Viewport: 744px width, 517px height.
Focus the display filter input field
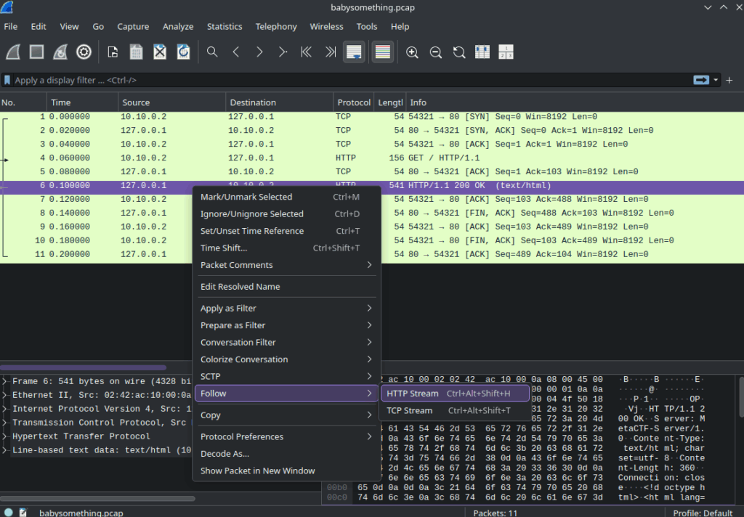351,80
